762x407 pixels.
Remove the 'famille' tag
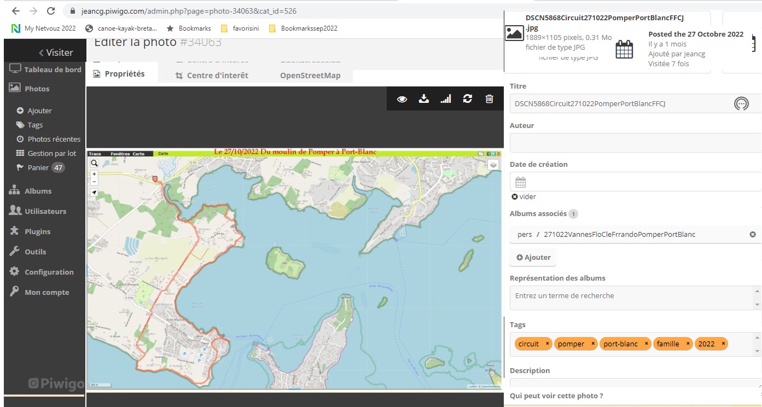click(688, 344)
